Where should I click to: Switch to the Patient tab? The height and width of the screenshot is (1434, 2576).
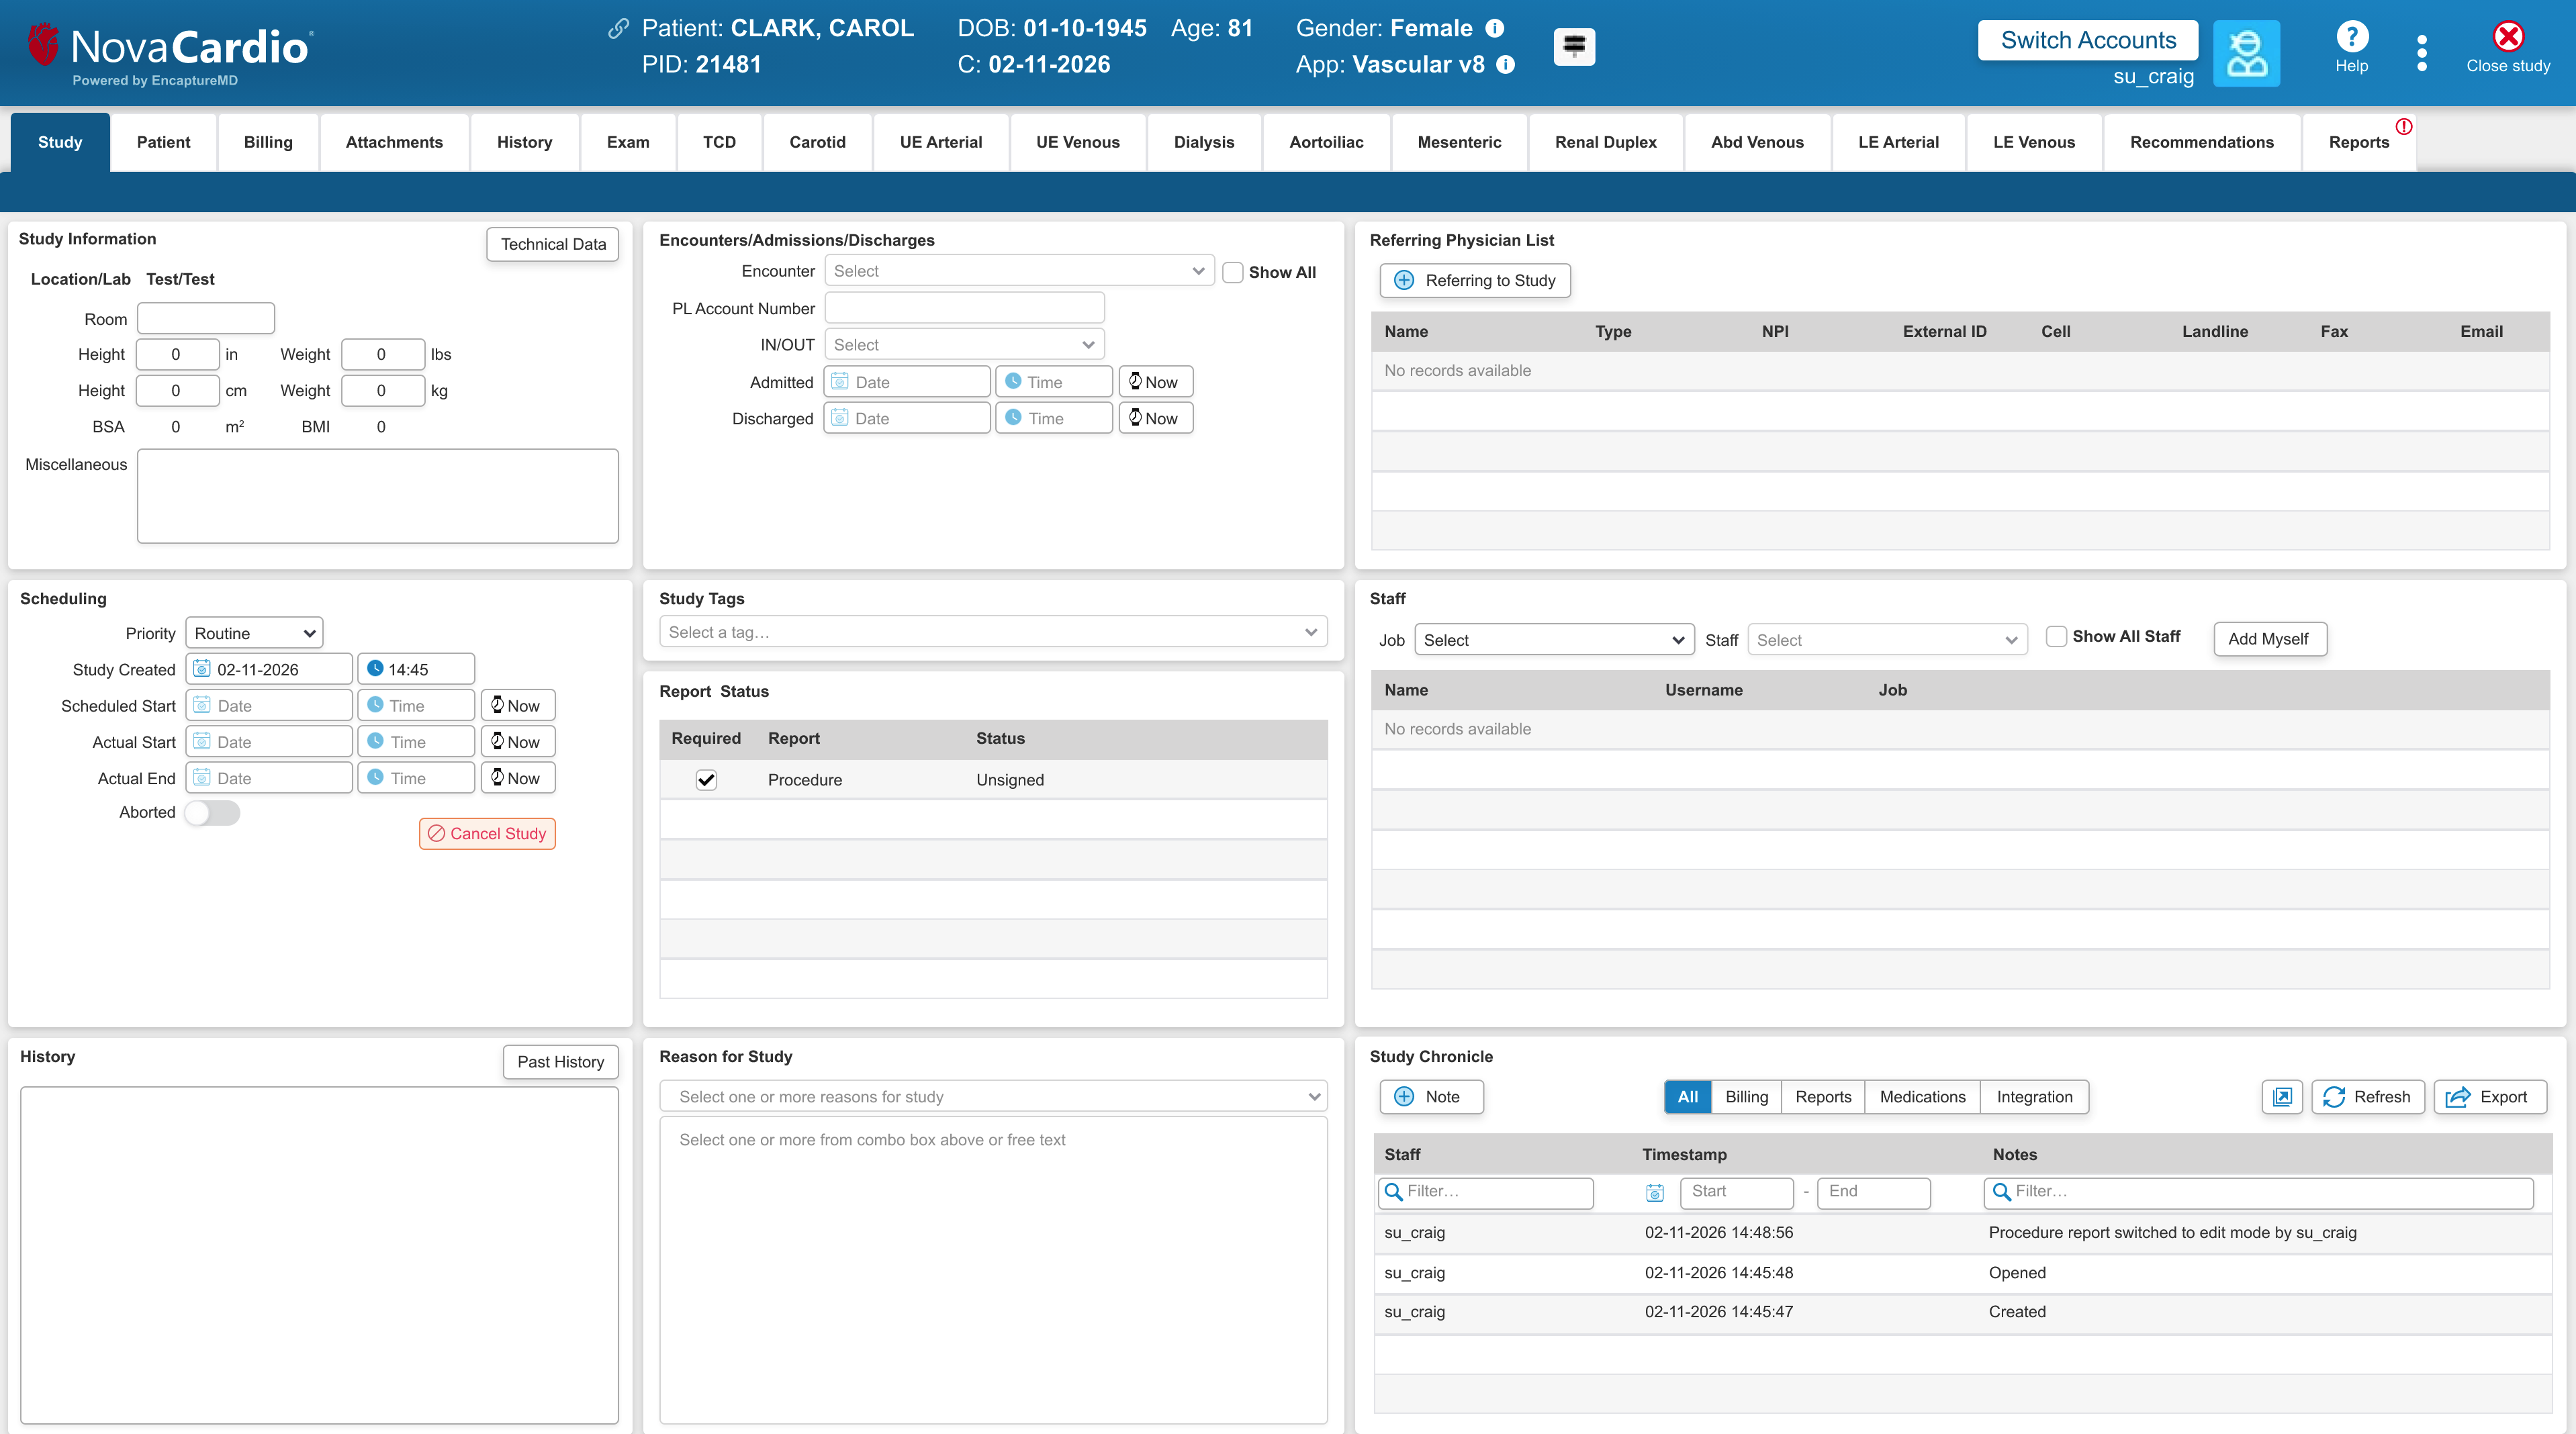click(163, 142)
